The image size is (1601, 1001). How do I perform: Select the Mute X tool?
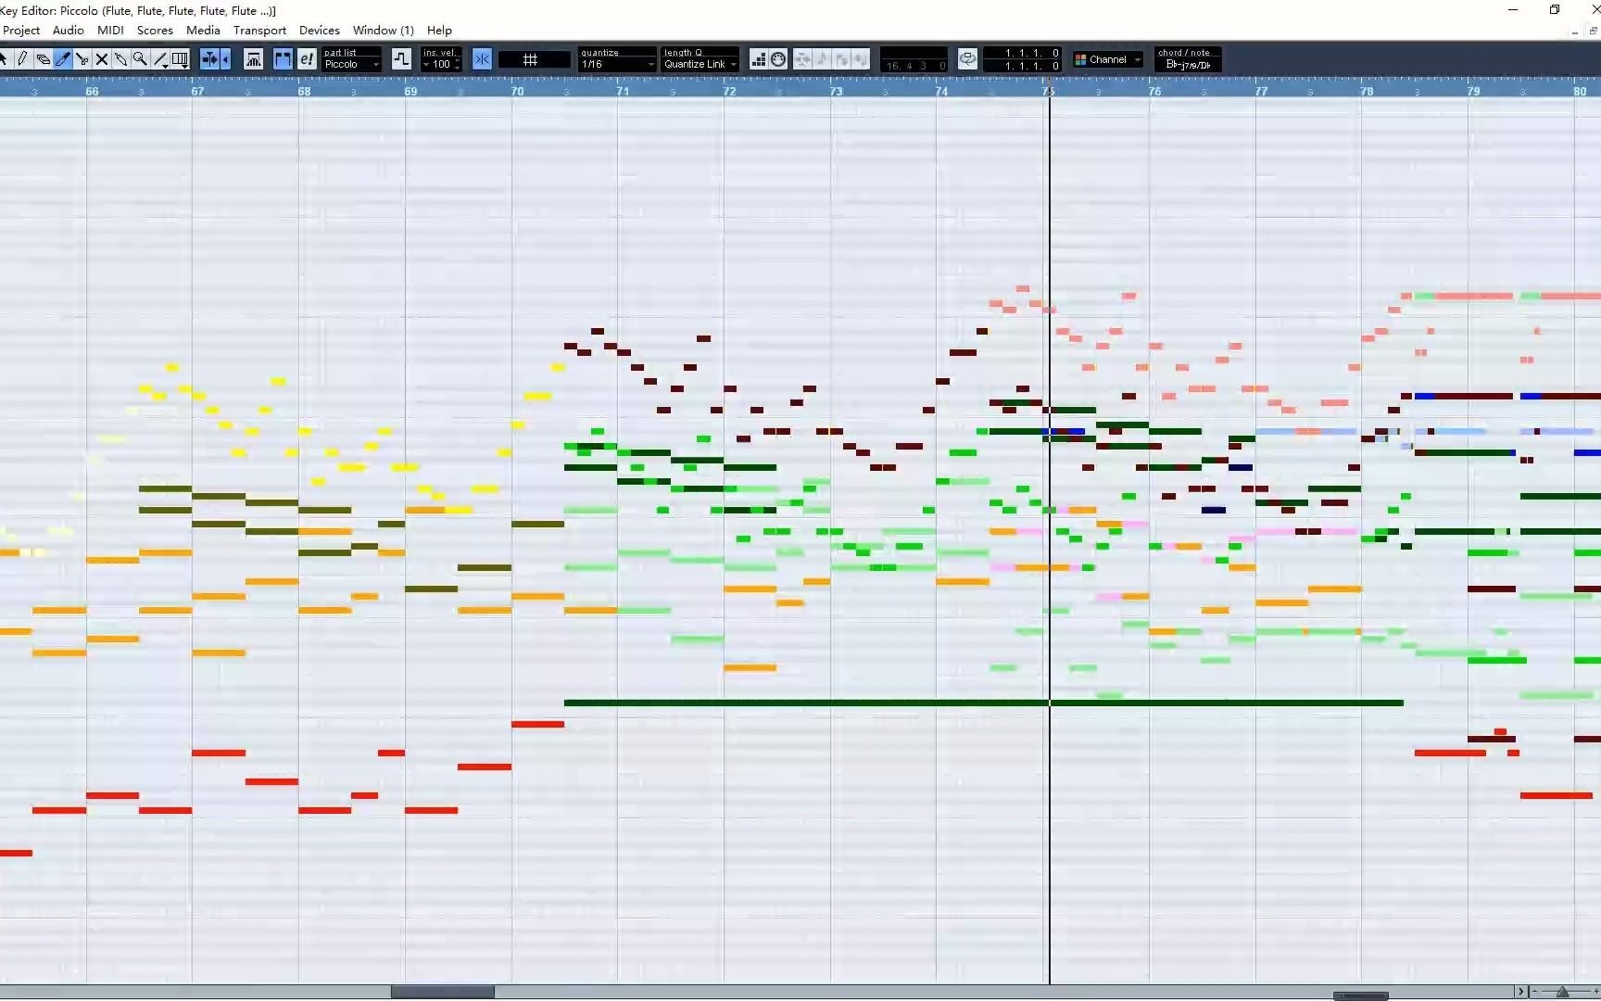click(102, 59)
